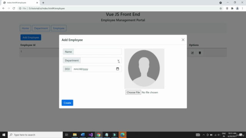
Task: Open Word from taskbar
Action: tap(83, 135)
